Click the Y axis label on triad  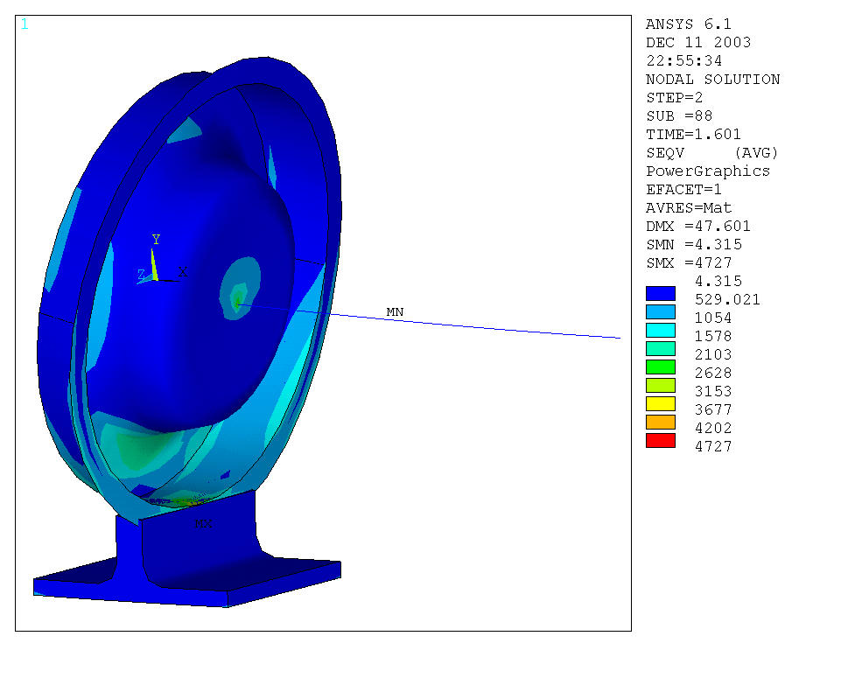(156, 240)
